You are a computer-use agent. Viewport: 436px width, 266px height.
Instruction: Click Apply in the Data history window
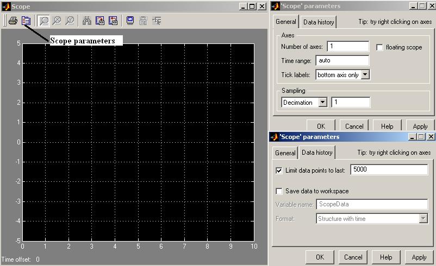pos(419,257)
